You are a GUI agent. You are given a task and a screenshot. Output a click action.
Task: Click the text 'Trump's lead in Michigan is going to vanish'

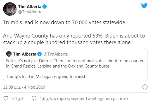click(47, 77)
